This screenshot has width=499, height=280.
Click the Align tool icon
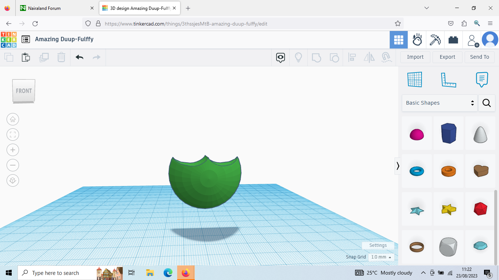[352, 57]
